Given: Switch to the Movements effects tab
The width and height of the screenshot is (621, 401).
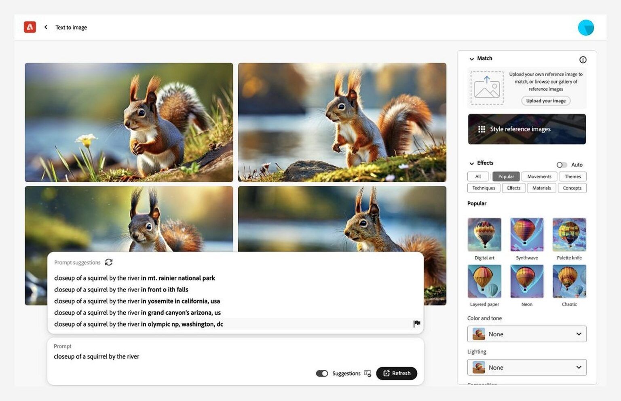Looking at the screenshot, I should click(x=539, y=176).
